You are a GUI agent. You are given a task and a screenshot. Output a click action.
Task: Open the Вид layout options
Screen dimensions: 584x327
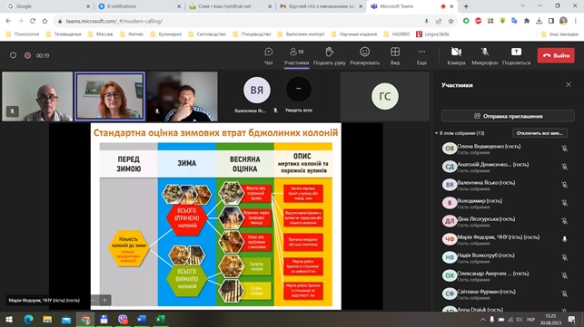click(x=395, y=52)
